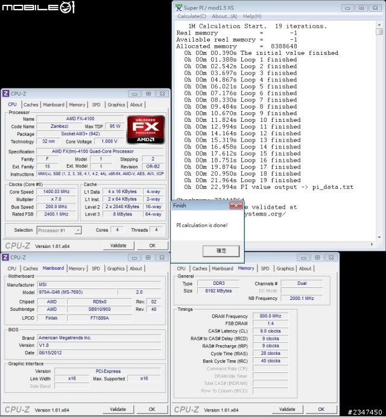The width and height of the screenshot is (386, 417).
Task: Select Graphics tab in the Mainboard CPU-Z window
Action: (116, 269)
